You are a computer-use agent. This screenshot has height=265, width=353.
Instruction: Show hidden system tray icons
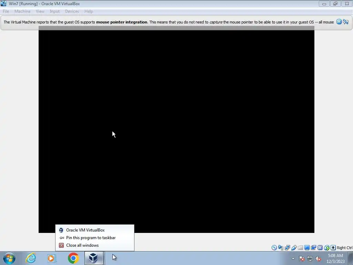(x=293, y=258)
